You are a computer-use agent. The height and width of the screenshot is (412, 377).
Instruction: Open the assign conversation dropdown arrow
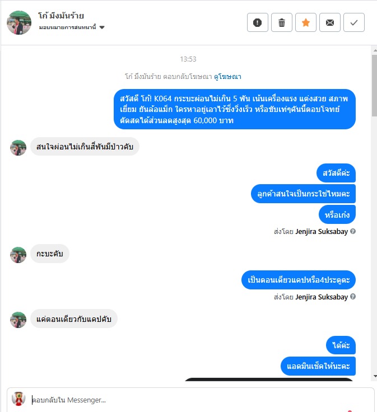coord(103,27)
